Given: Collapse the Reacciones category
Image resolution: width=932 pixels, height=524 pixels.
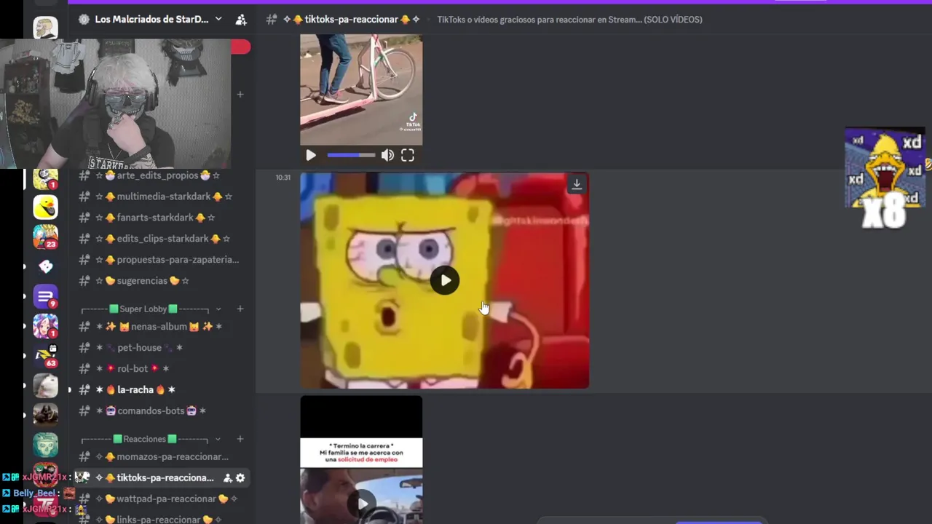Looking at the screenshot, I should pyautogui.click(x=218, y=439).
